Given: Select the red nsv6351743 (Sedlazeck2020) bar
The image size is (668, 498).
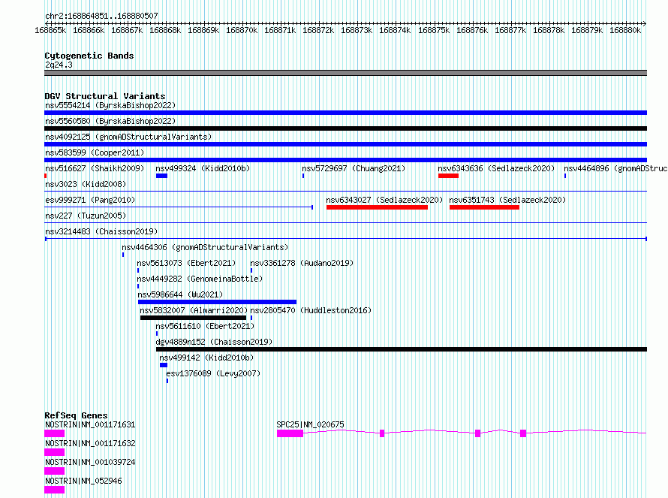Looking at the screenshot, I should pos(484,207).
